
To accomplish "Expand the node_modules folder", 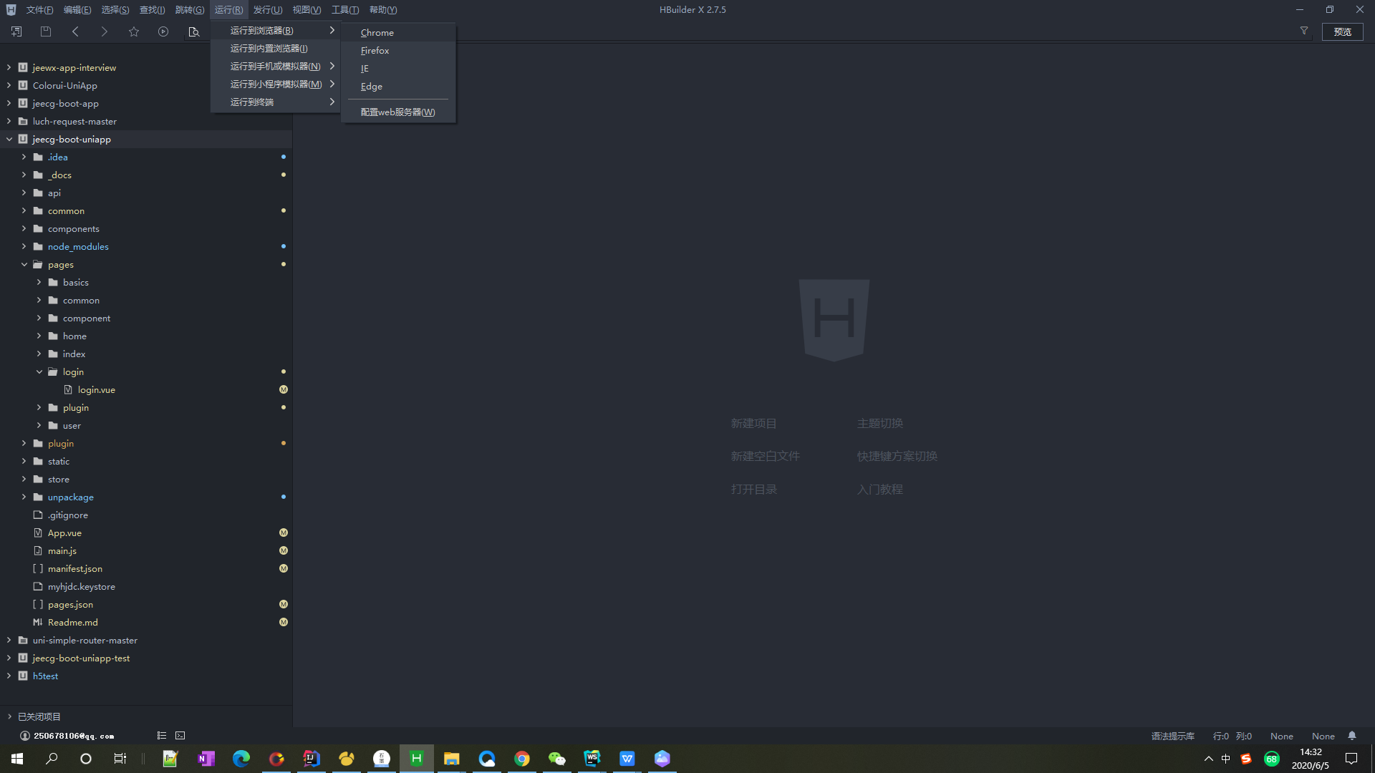I will [24, 246].
